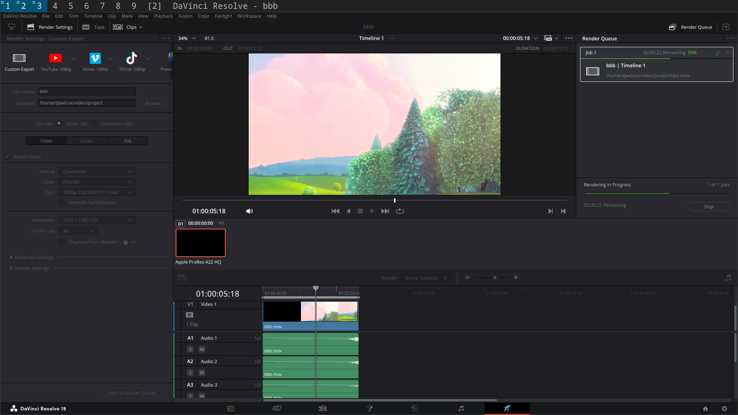Expand Subtitle Settings section

29,268
